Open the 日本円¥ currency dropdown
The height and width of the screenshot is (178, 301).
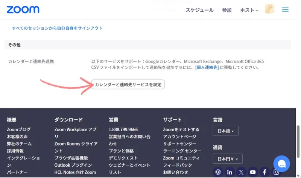point(227,158)
